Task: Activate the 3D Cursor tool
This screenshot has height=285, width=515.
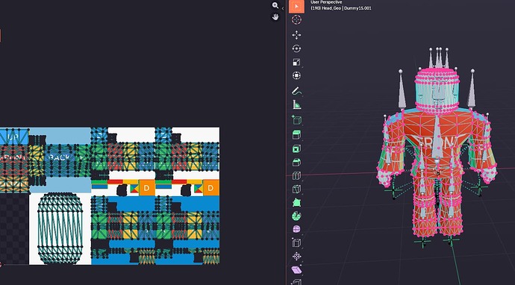Action: 296,19
